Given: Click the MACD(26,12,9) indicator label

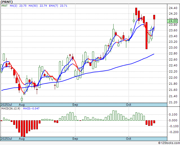Looking at the screenshot, I should 11,109.
